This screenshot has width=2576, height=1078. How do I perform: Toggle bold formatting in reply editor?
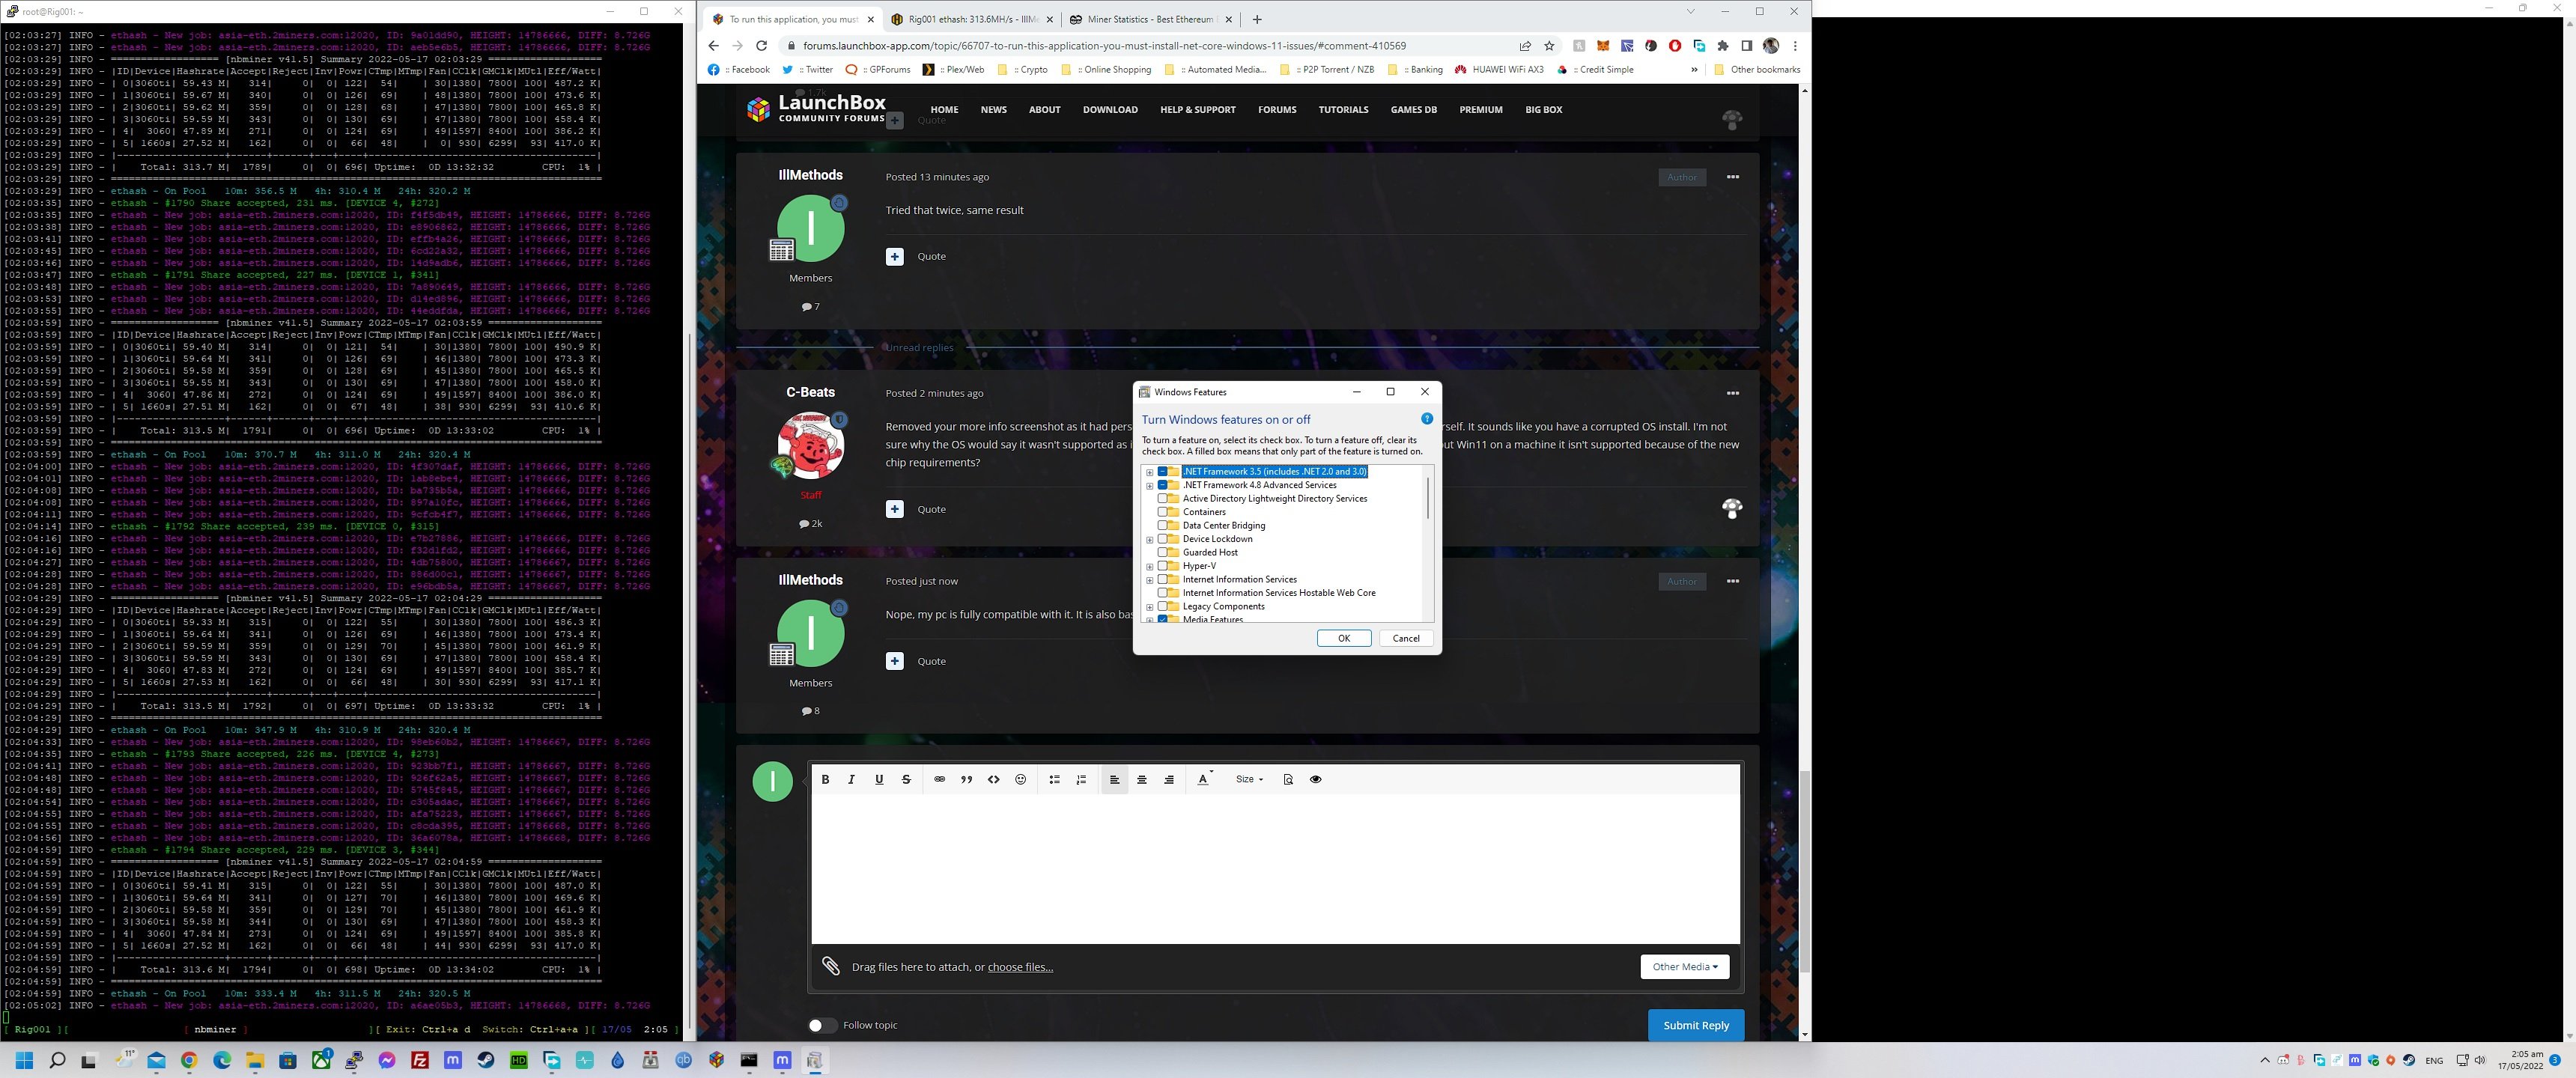[825, 779]
